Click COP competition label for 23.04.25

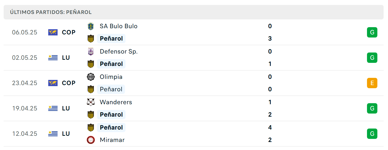point(69,83)
